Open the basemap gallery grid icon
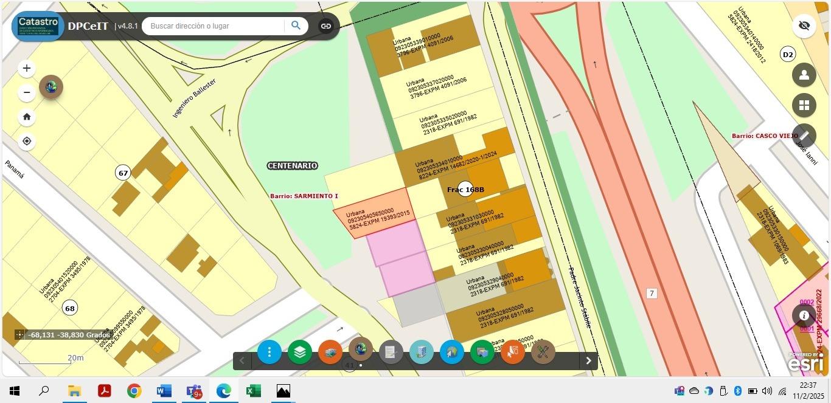Viewport: 831px width, 403px height. (x=804, y=105)
